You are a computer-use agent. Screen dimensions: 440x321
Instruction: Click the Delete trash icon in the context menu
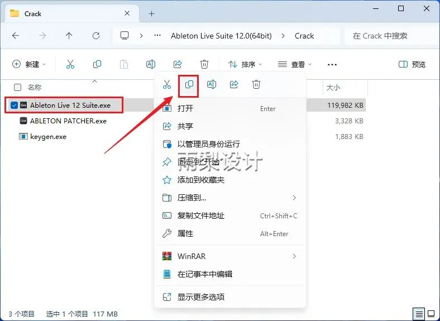click(x=256, y=84)
